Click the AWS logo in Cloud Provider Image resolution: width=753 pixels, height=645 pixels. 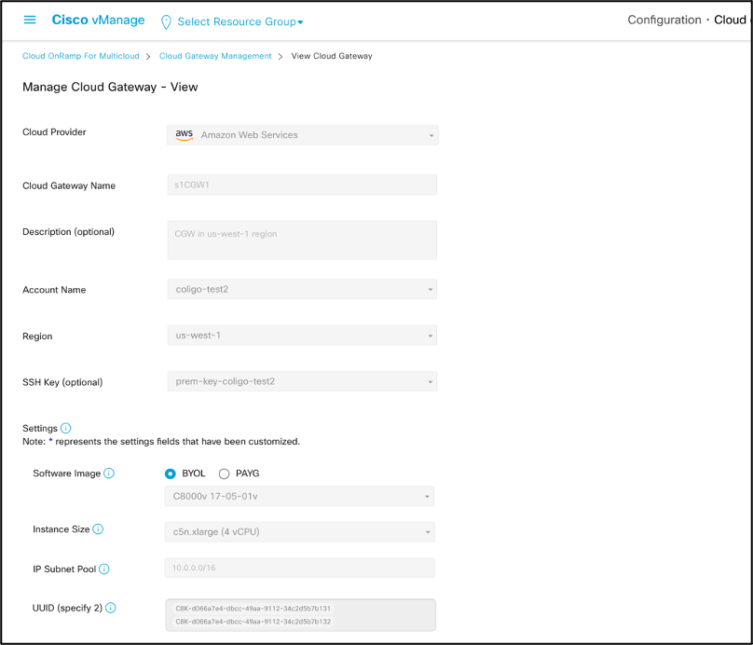tap(185, 134)
